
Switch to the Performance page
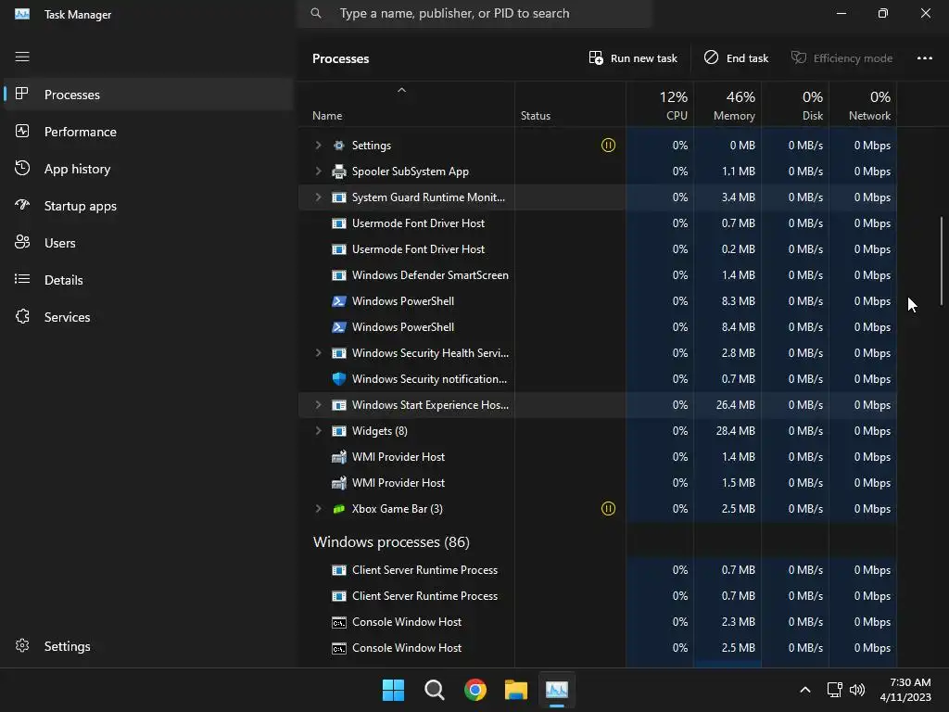coord(148,132)
